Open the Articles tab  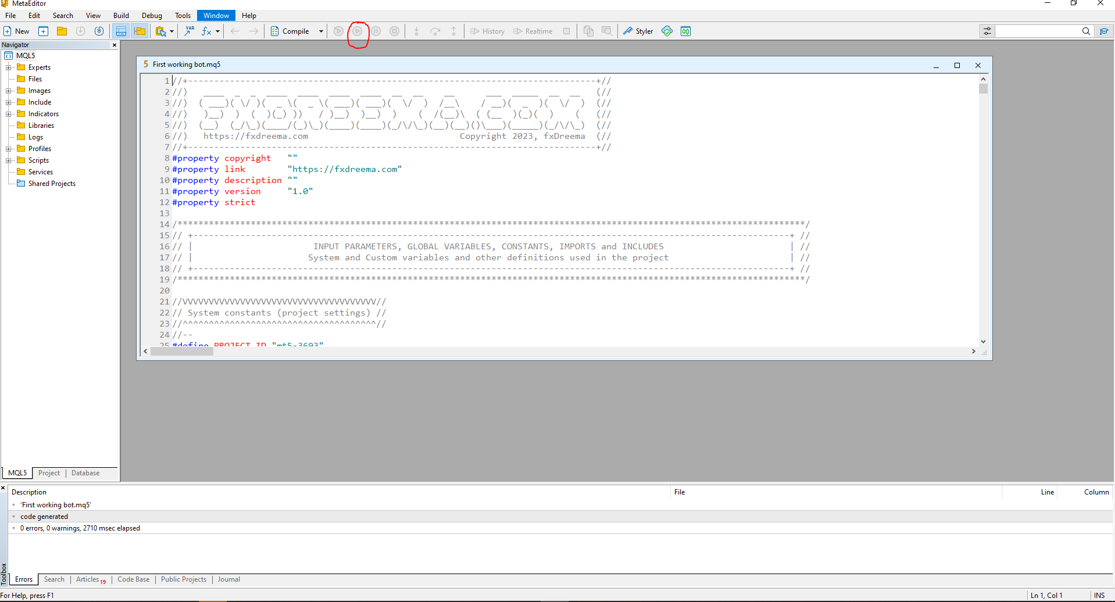pyautogui.click(x=91, y=579)
